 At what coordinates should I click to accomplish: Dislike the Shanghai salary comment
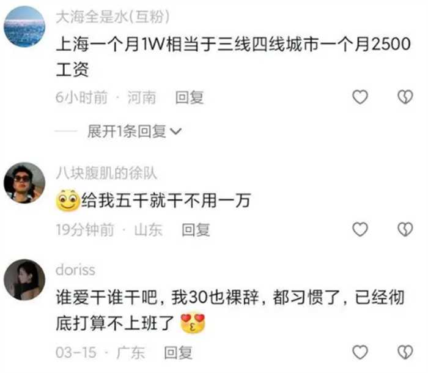click(405, 97)
